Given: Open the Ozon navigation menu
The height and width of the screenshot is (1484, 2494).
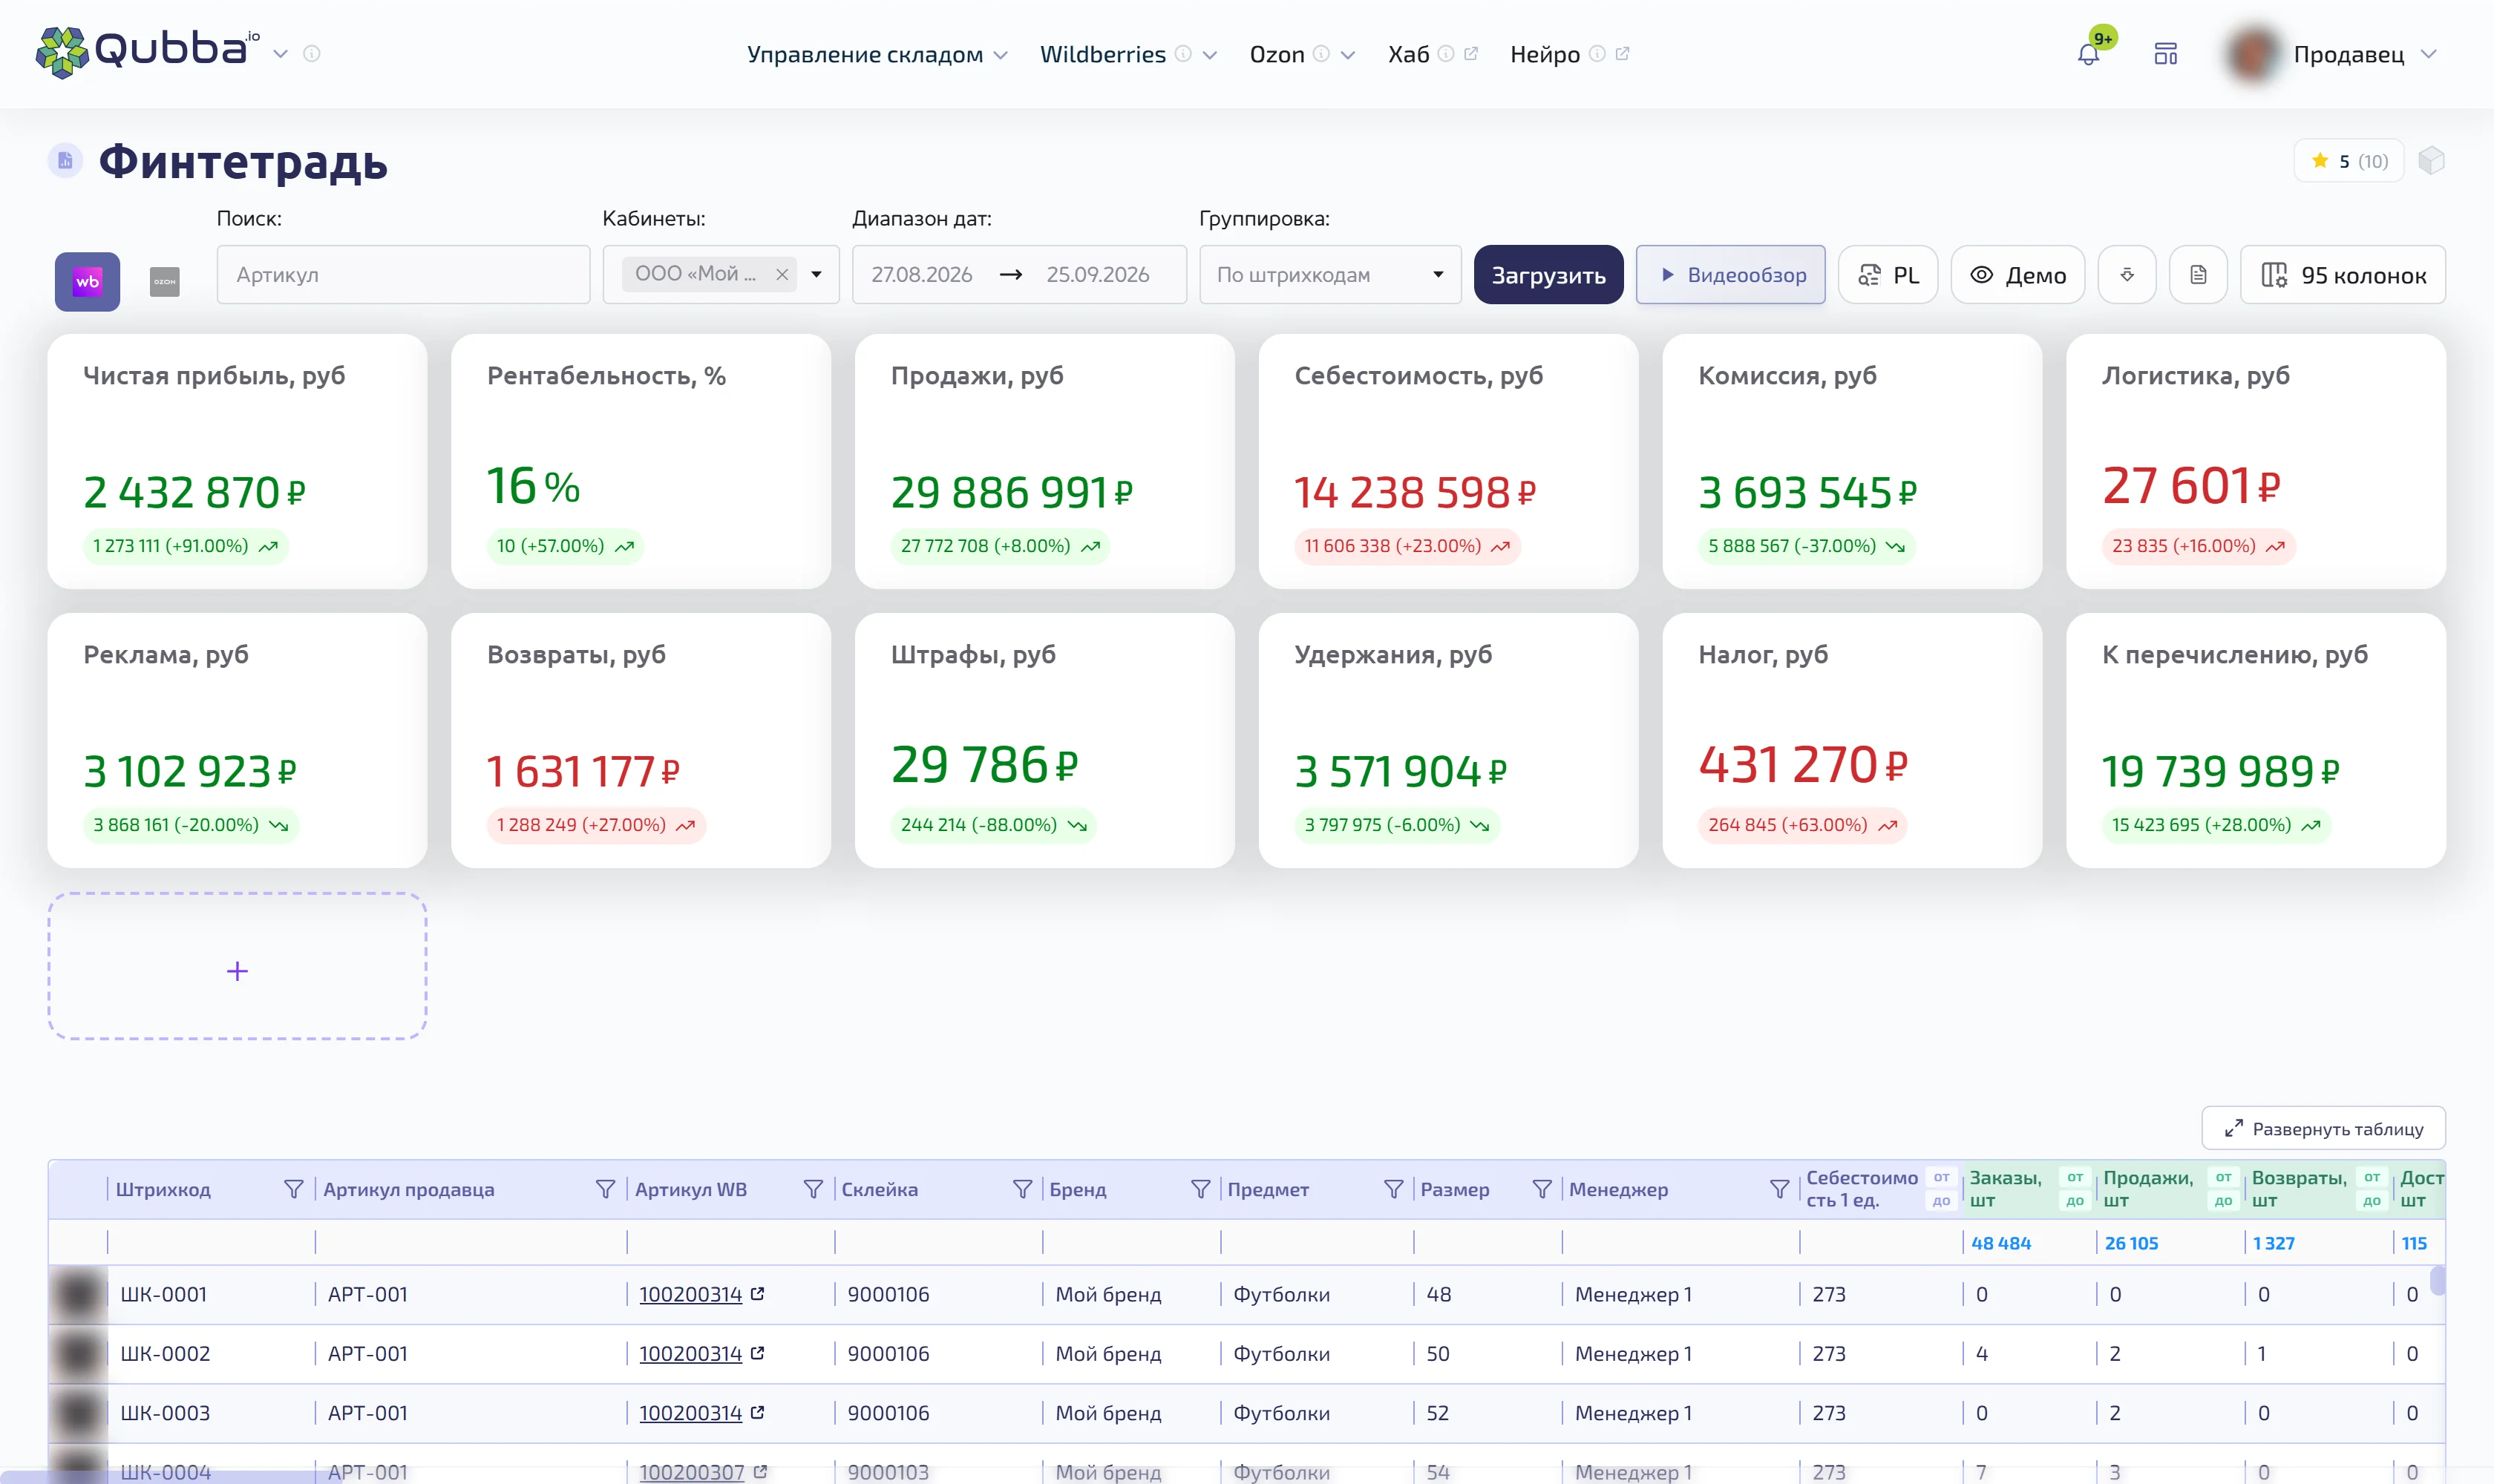Looking at the screenshot, I should [1301, 55].
